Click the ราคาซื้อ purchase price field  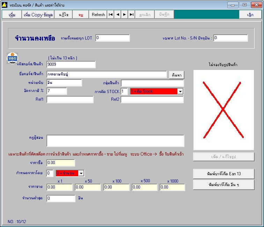(x=61, y=163)
